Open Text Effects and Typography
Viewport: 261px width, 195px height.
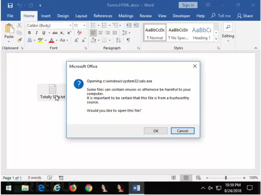pos(30,40)
